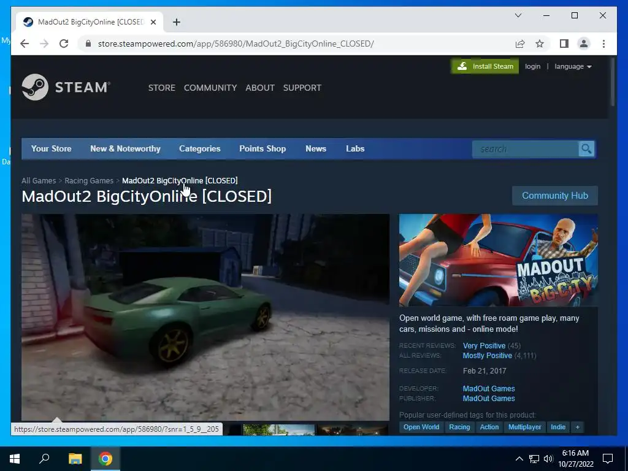Click the MadOut Games publisher link
Viewport: 628px width, 471px height.
point(489,399)
